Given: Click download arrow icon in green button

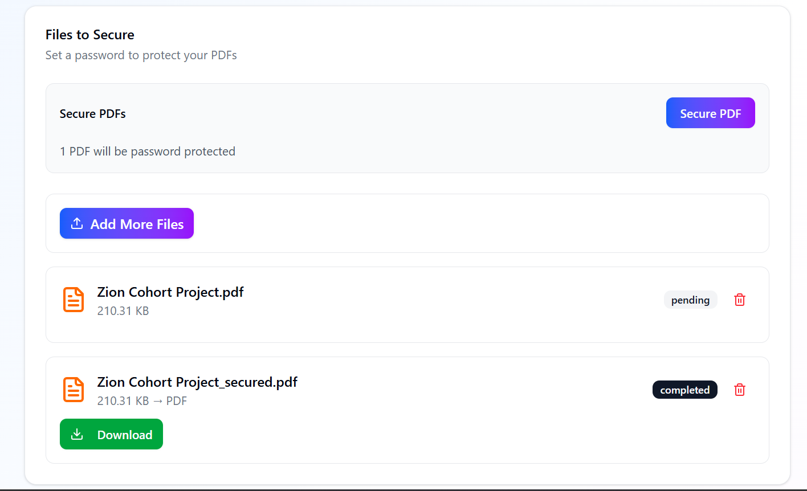Looking at the screenshot, I should click(x=77, y=435).
